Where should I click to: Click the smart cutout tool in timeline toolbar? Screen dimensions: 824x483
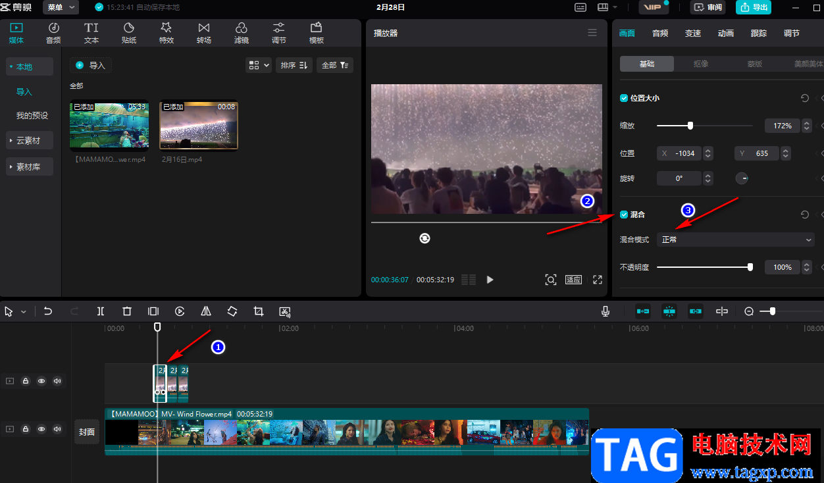tap(285, 311)
